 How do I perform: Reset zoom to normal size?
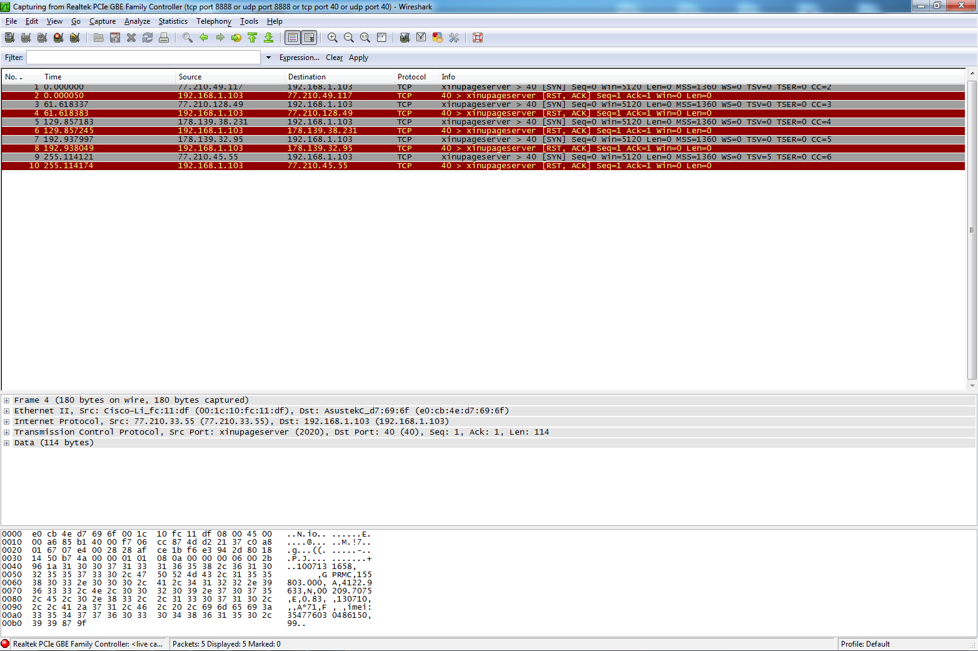365,38
